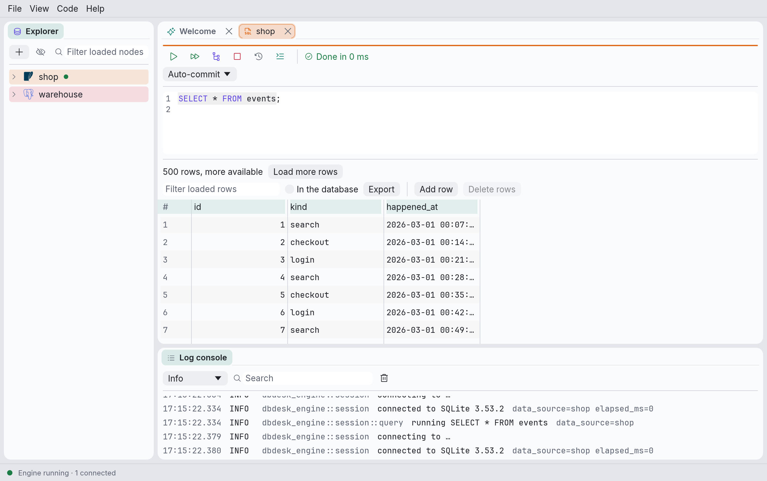This screenshot has height=481, width=767.
Task: Switch to the Welcome tab
Action: 198,31
